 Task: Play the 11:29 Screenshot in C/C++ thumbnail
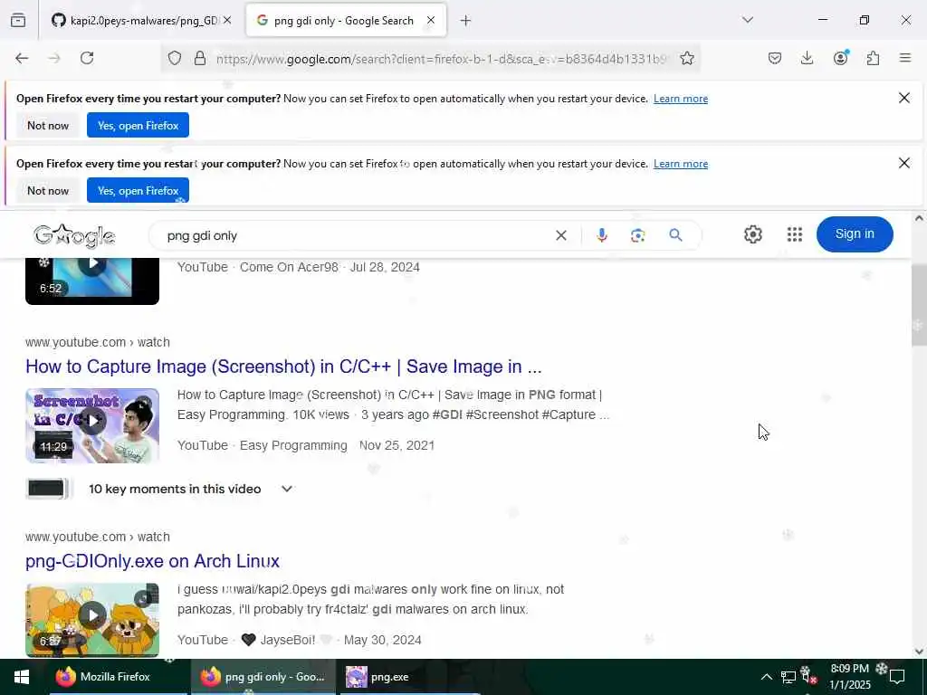click(x=92, y=425)
